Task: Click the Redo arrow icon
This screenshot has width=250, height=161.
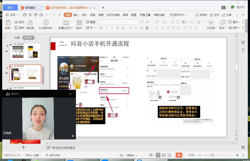Action: pos(54,15)
